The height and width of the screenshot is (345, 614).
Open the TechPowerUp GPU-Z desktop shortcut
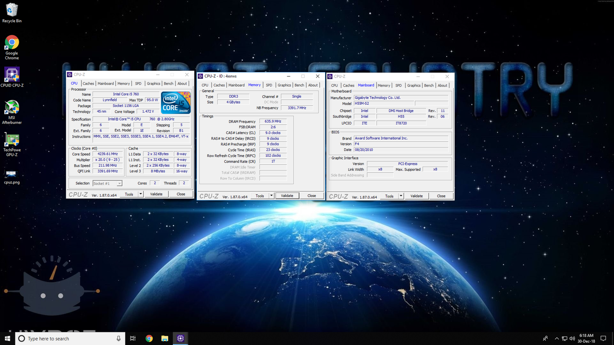(12, 145)
